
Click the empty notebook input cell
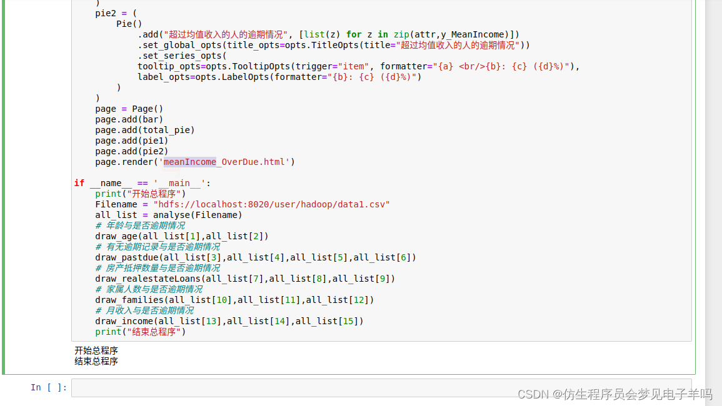point(381,388)
